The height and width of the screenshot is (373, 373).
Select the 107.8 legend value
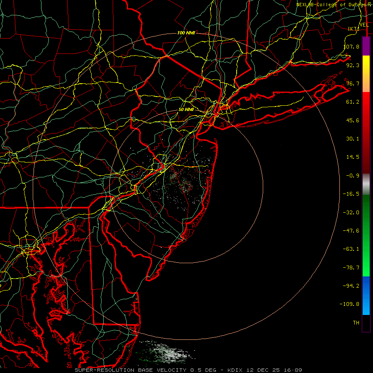click(351, 46)
